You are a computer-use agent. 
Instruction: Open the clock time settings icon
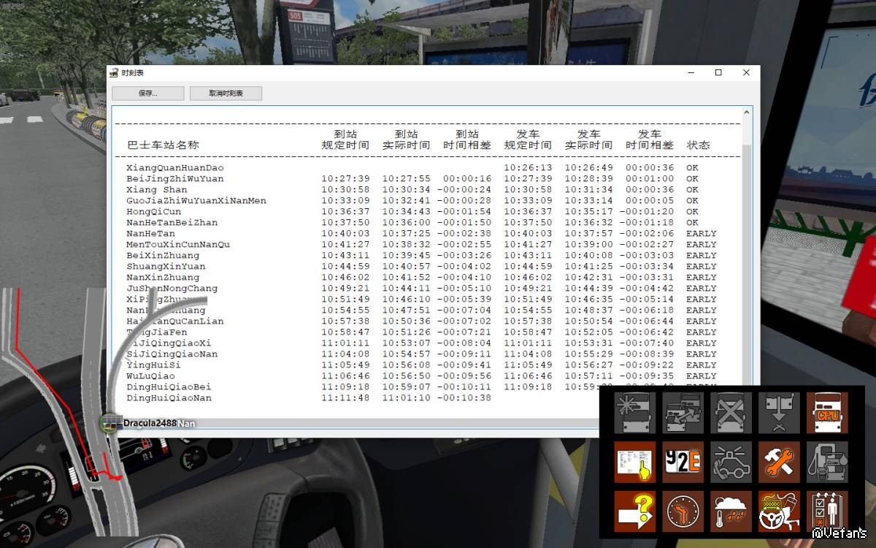click(683, 511)
